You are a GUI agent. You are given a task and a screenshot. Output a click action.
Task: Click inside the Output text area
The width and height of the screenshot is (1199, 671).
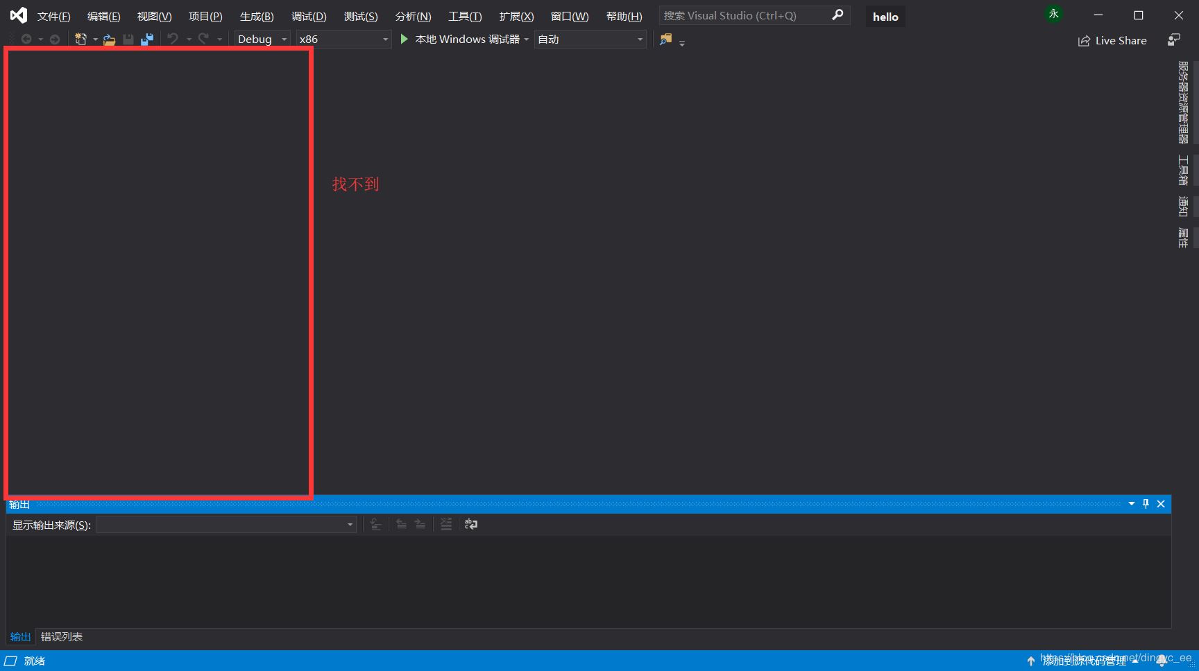588,581
